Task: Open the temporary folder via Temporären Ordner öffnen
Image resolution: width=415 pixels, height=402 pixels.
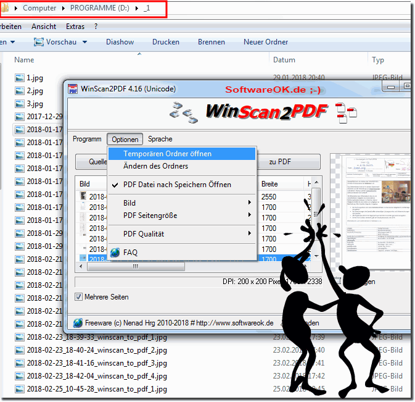Action: coord(182,154)
